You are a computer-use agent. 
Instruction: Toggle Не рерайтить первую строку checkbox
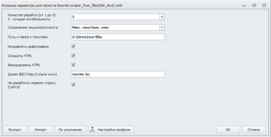pos(73,84)
